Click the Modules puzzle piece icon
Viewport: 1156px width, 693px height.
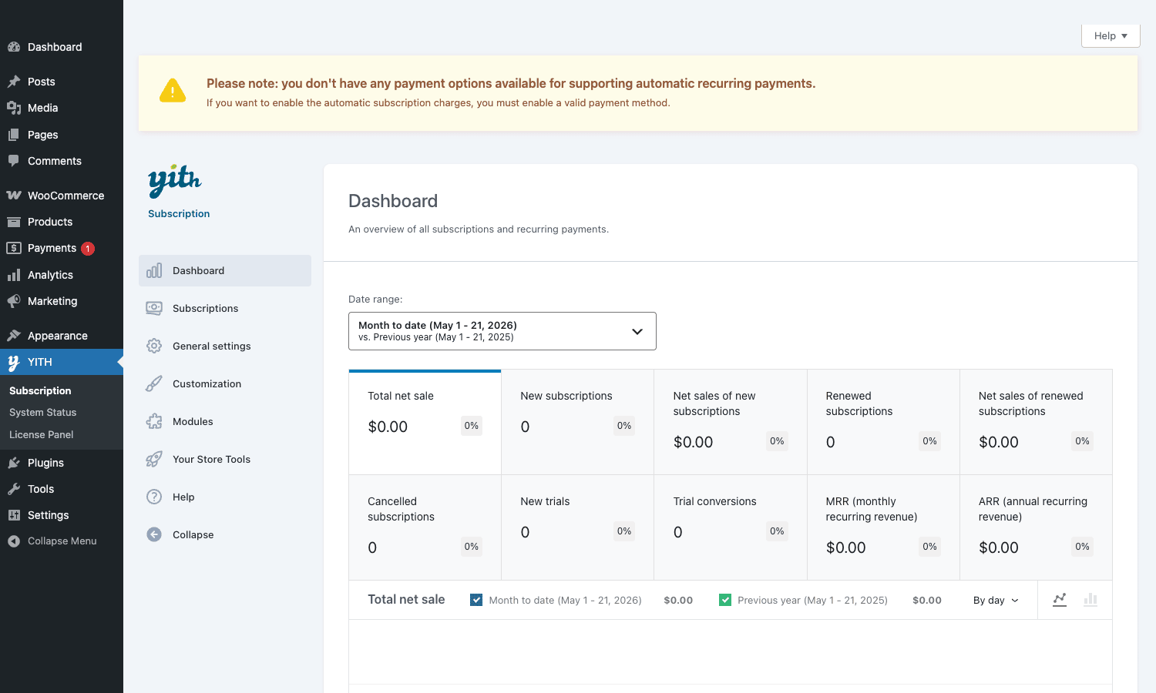pyautogui.click(x=154, y=421)
